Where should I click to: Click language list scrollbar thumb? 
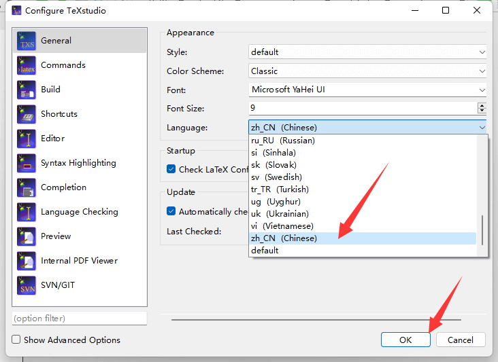tap(482, 230)
